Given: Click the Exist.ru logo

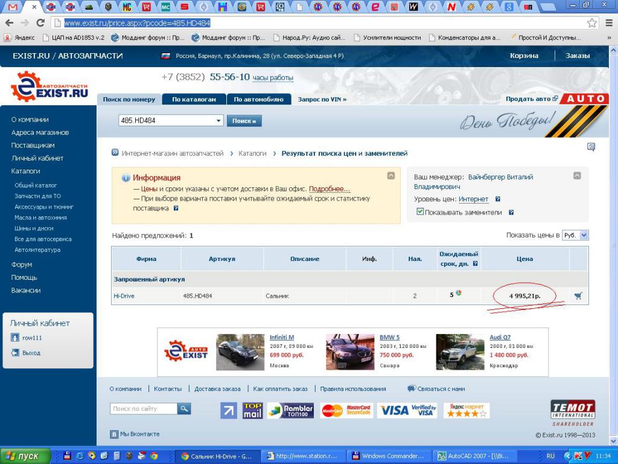Looking at the screenshot, I should click(49, 87).
